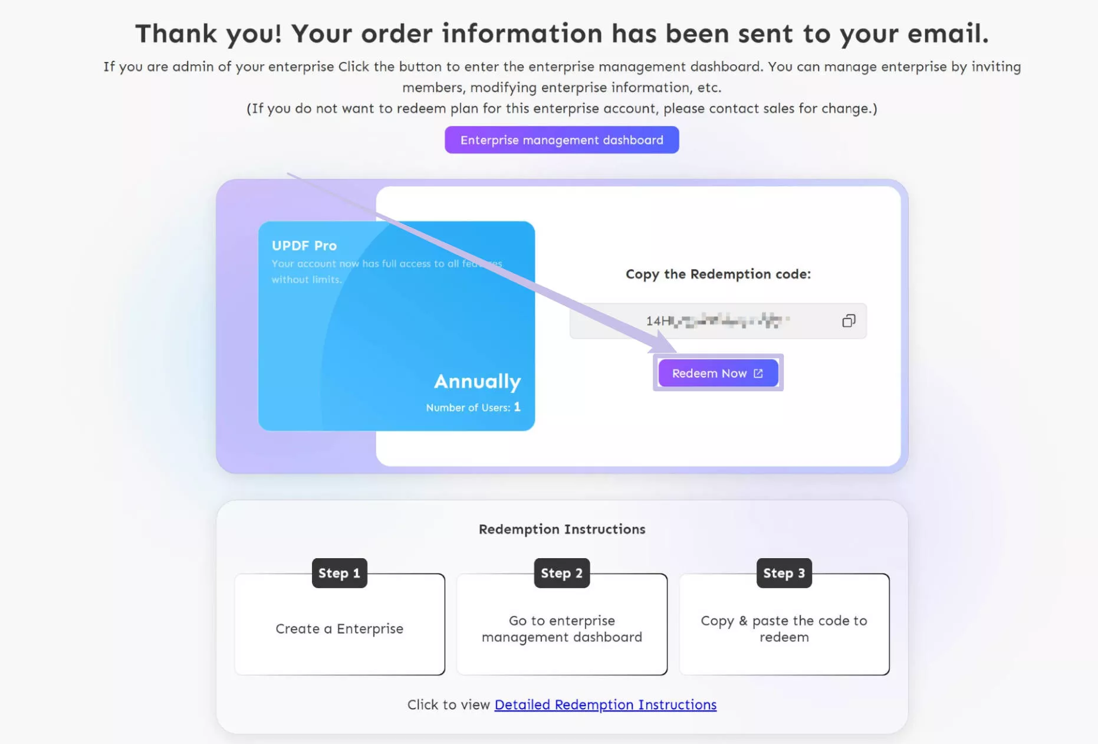This screenshot has width=1098, height=744.
Task: Open Detailed Redemption Instructions link
Action: click(x=605, y=704)
